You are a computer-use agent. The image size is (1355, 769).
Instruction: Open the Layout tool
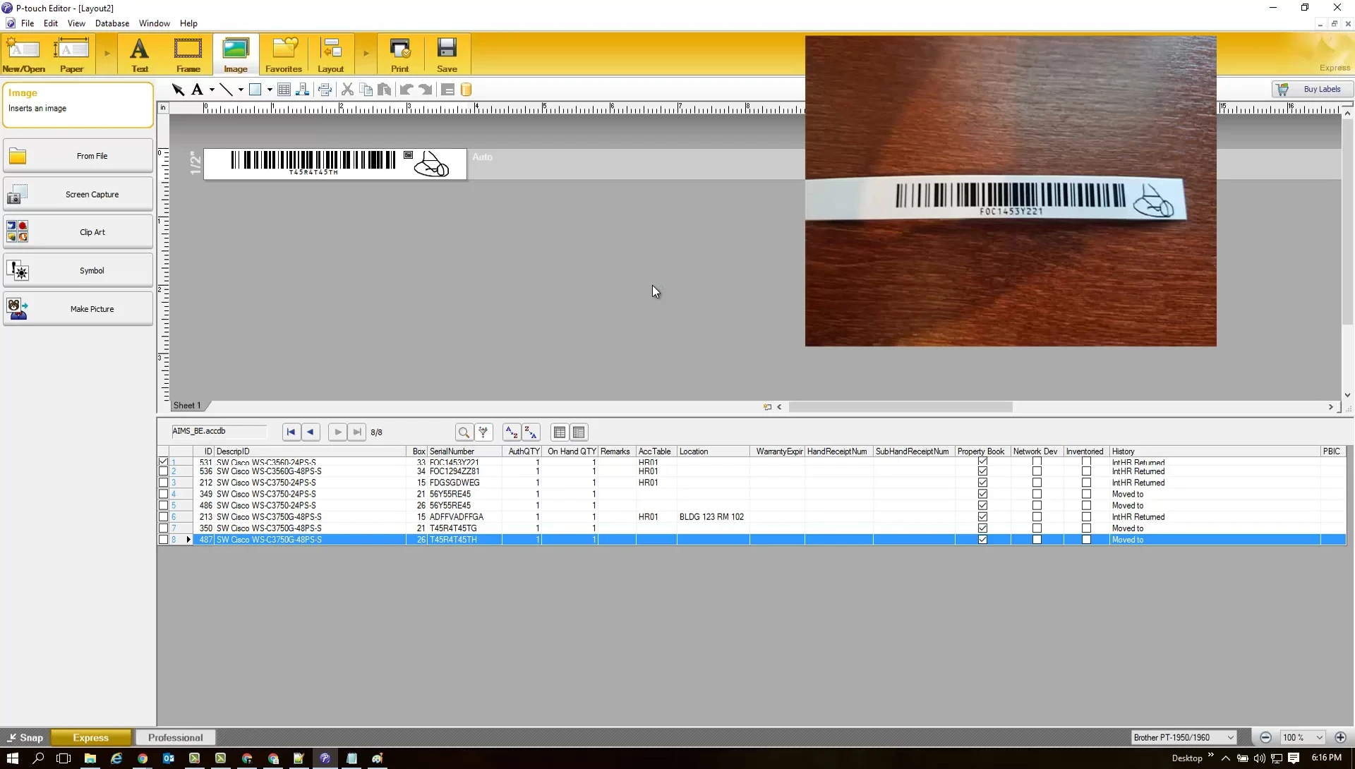coord(330,55)
